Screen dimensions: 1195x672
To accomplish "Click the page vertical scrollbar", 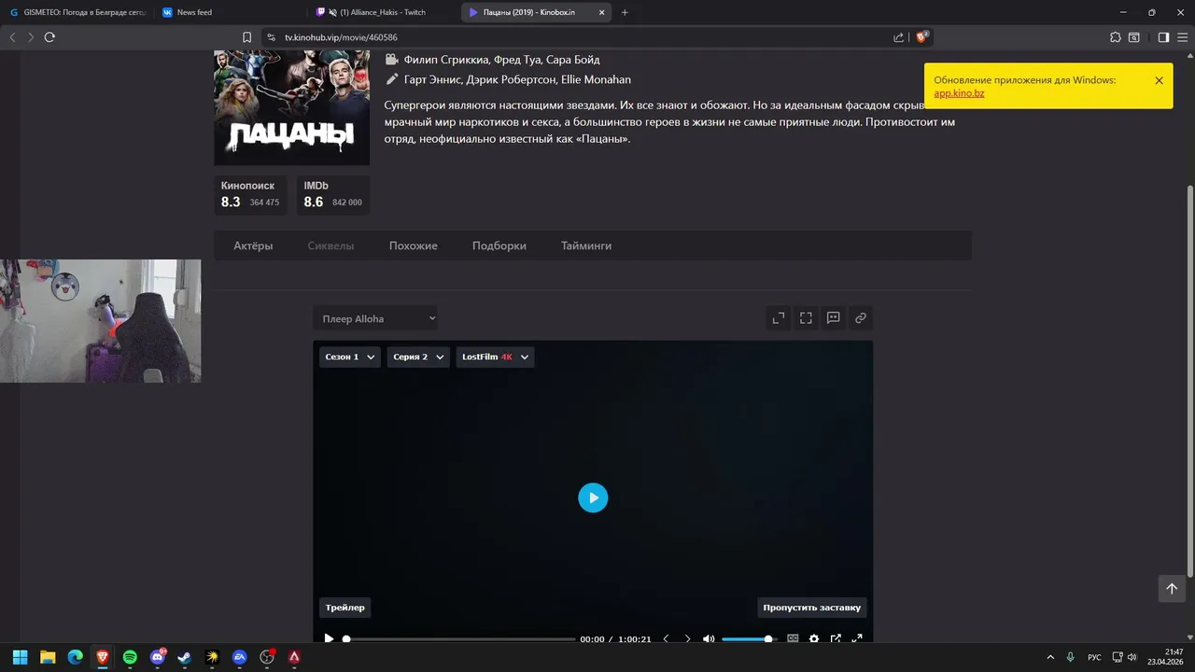I will pyautogui.click(x=1189, y=381).
